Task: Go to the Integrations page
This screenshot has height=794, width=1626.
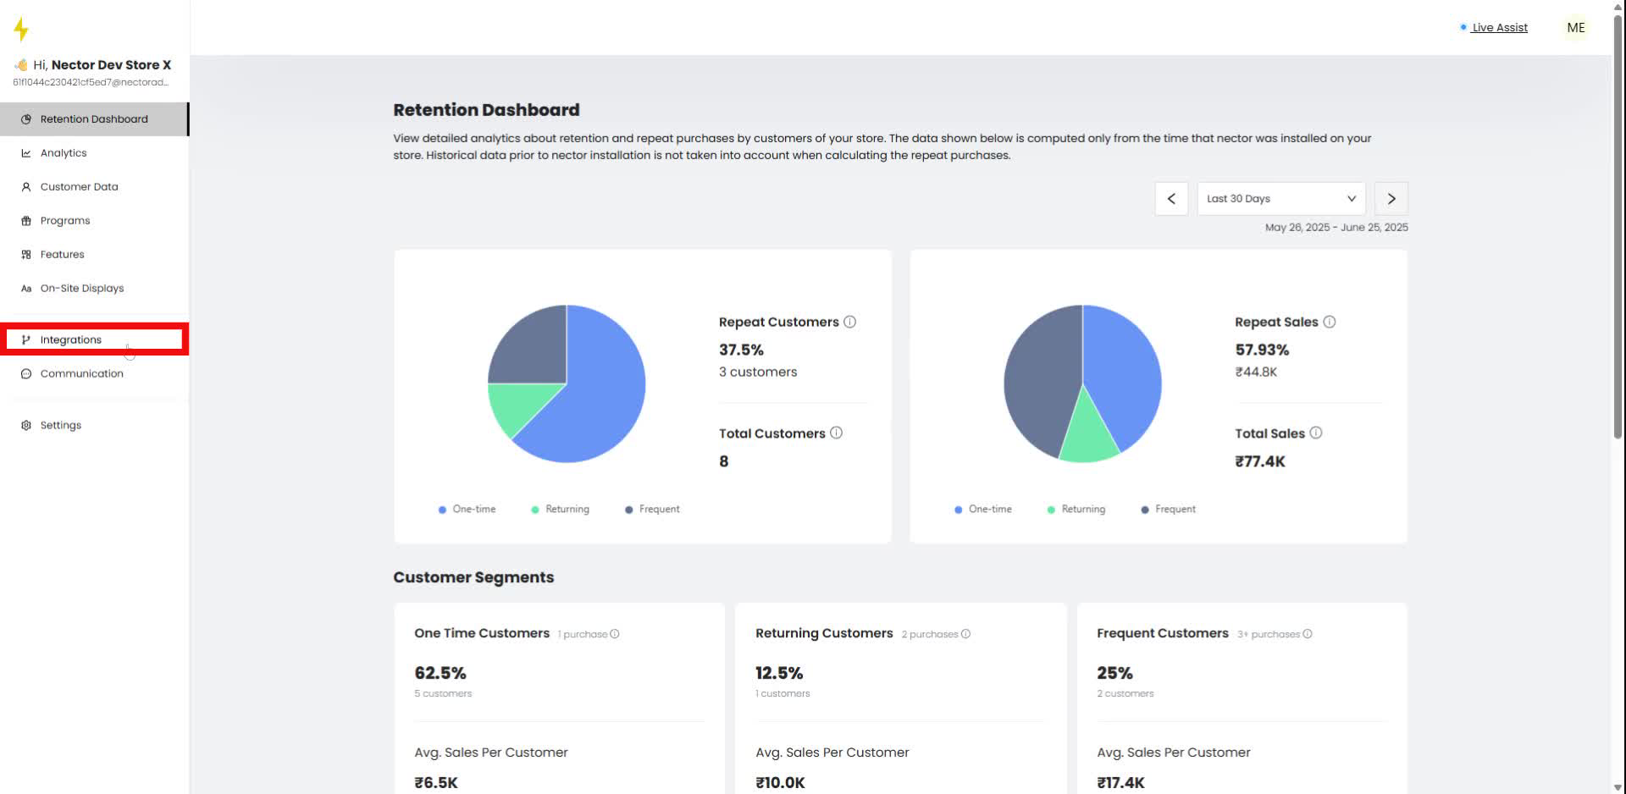Action: 71,339
